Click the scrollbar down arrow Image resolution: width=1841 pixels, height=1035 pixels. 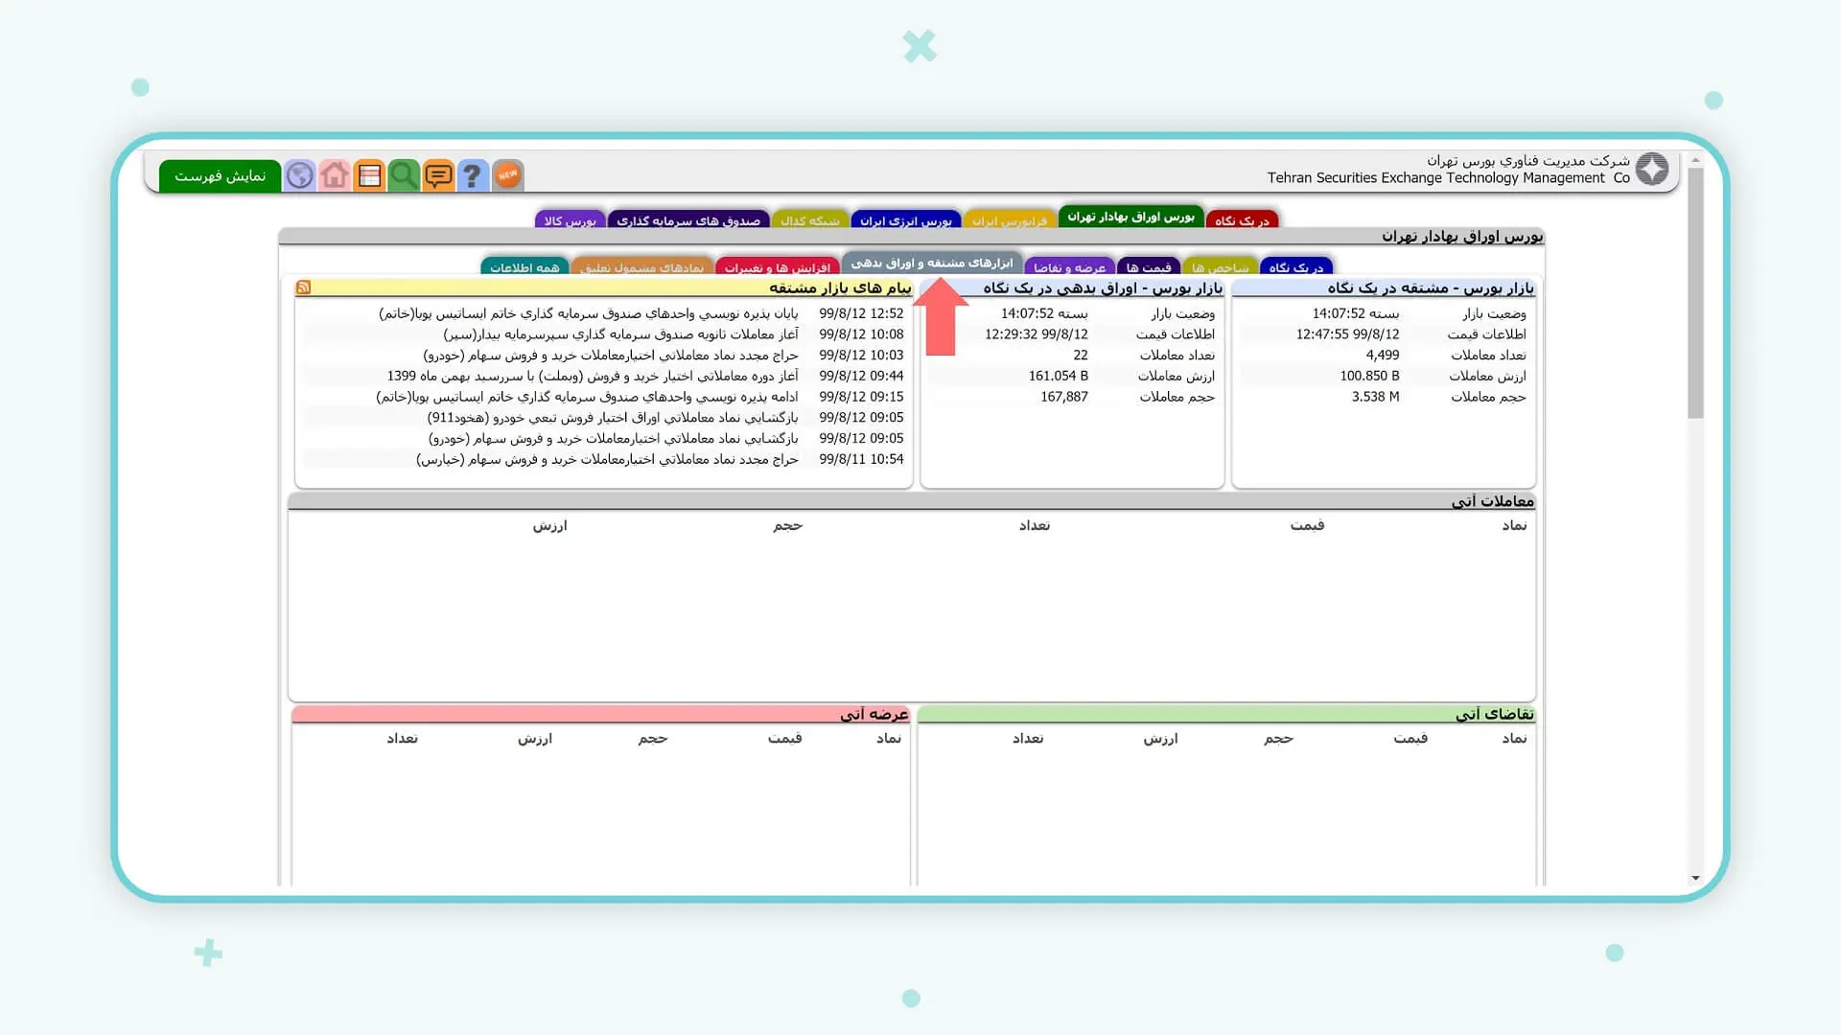[1695, 878]
